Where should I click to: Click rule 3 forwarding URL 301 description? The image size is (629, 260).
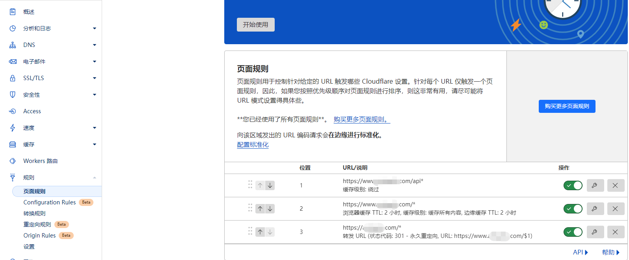click(x=437, y=236)
